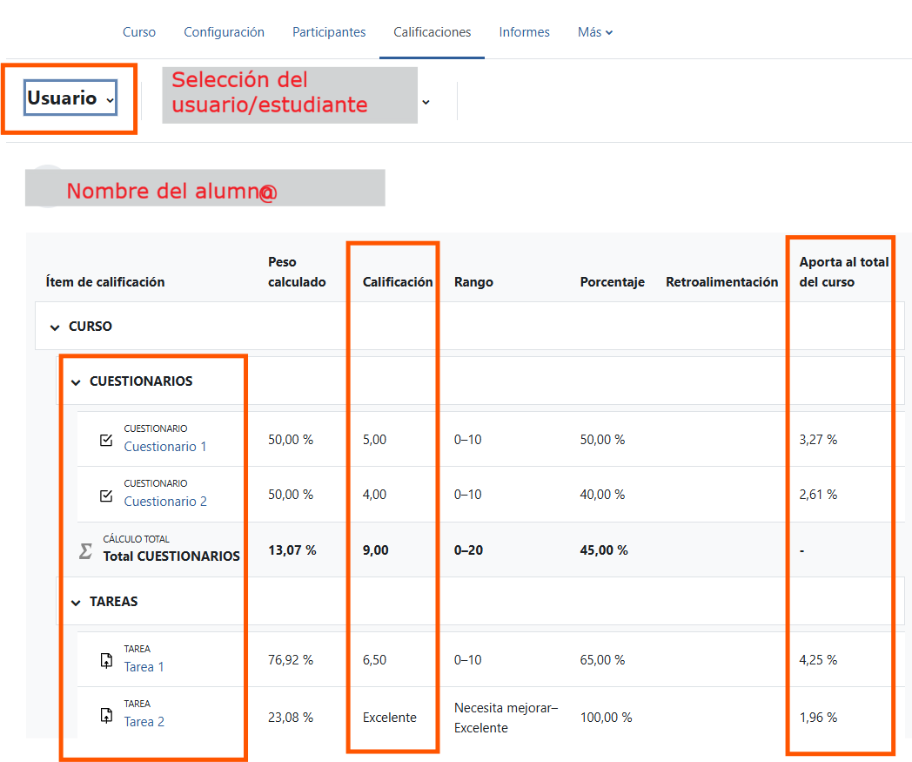Click the Tarea 2 assignment icon
Screen dimensions: 912x762
(x=106, y=715)
